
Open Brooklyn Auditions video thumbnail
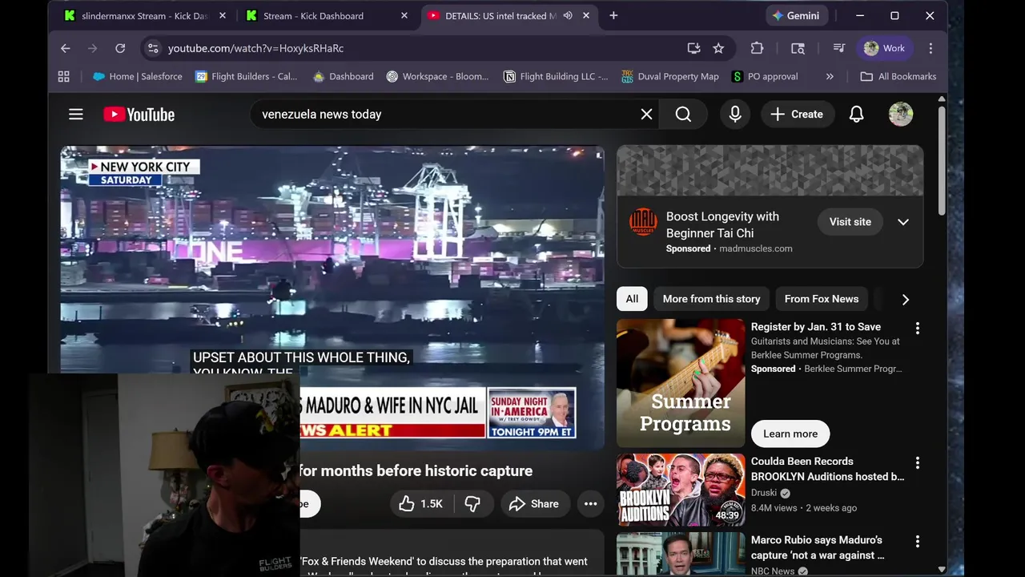coord(681,490)
